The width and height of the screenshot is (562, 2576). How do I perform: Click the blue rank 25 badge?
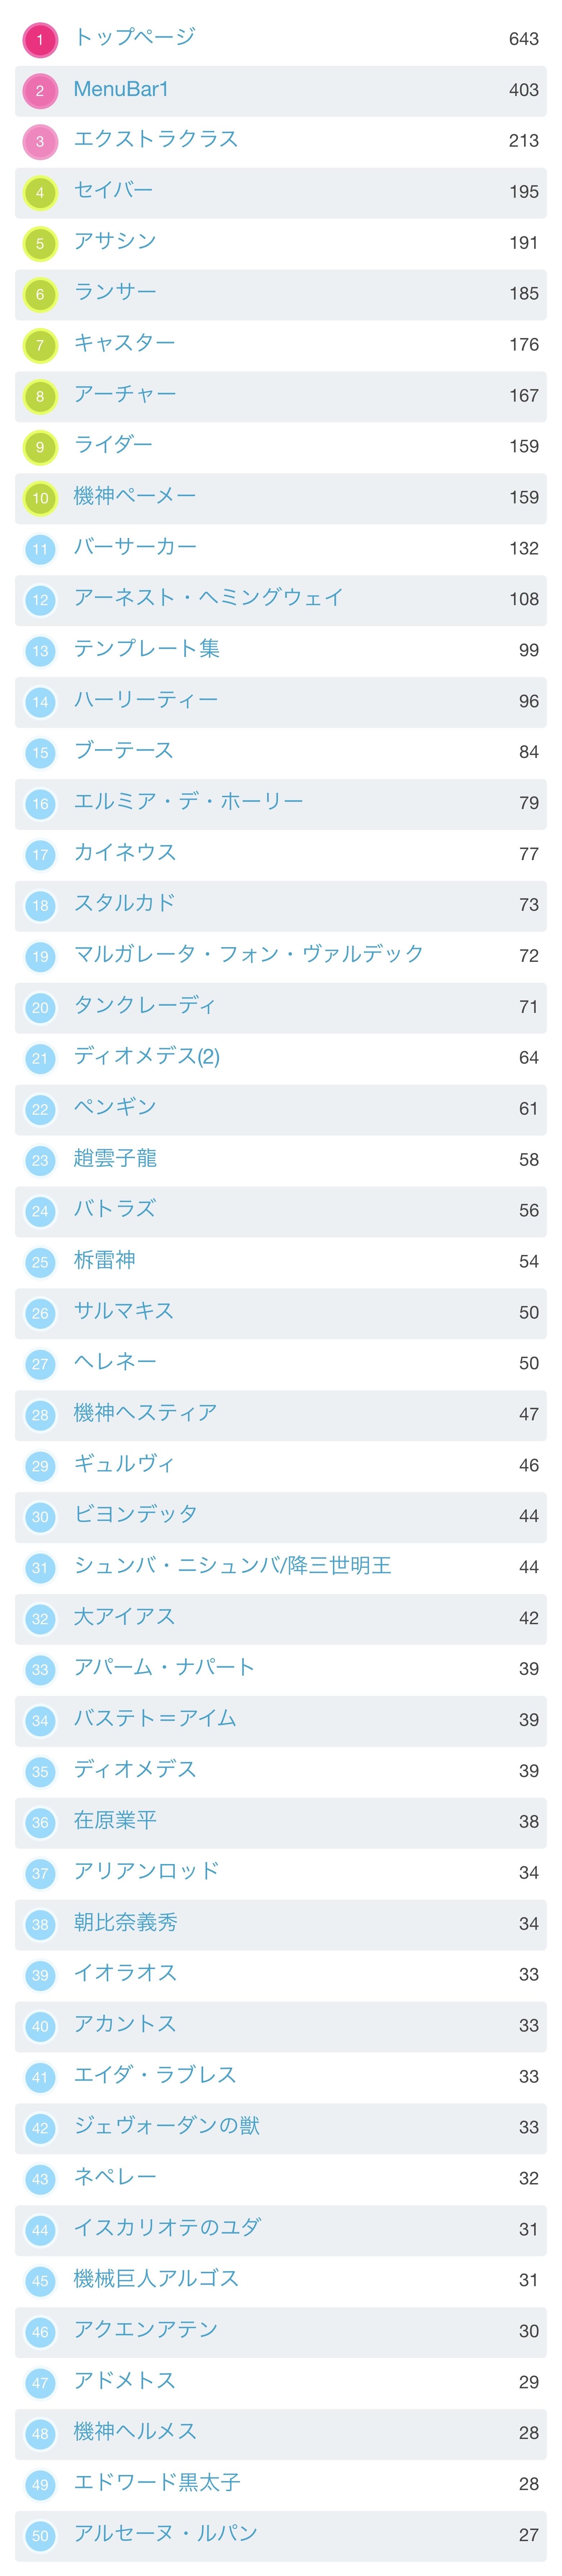40,1262
